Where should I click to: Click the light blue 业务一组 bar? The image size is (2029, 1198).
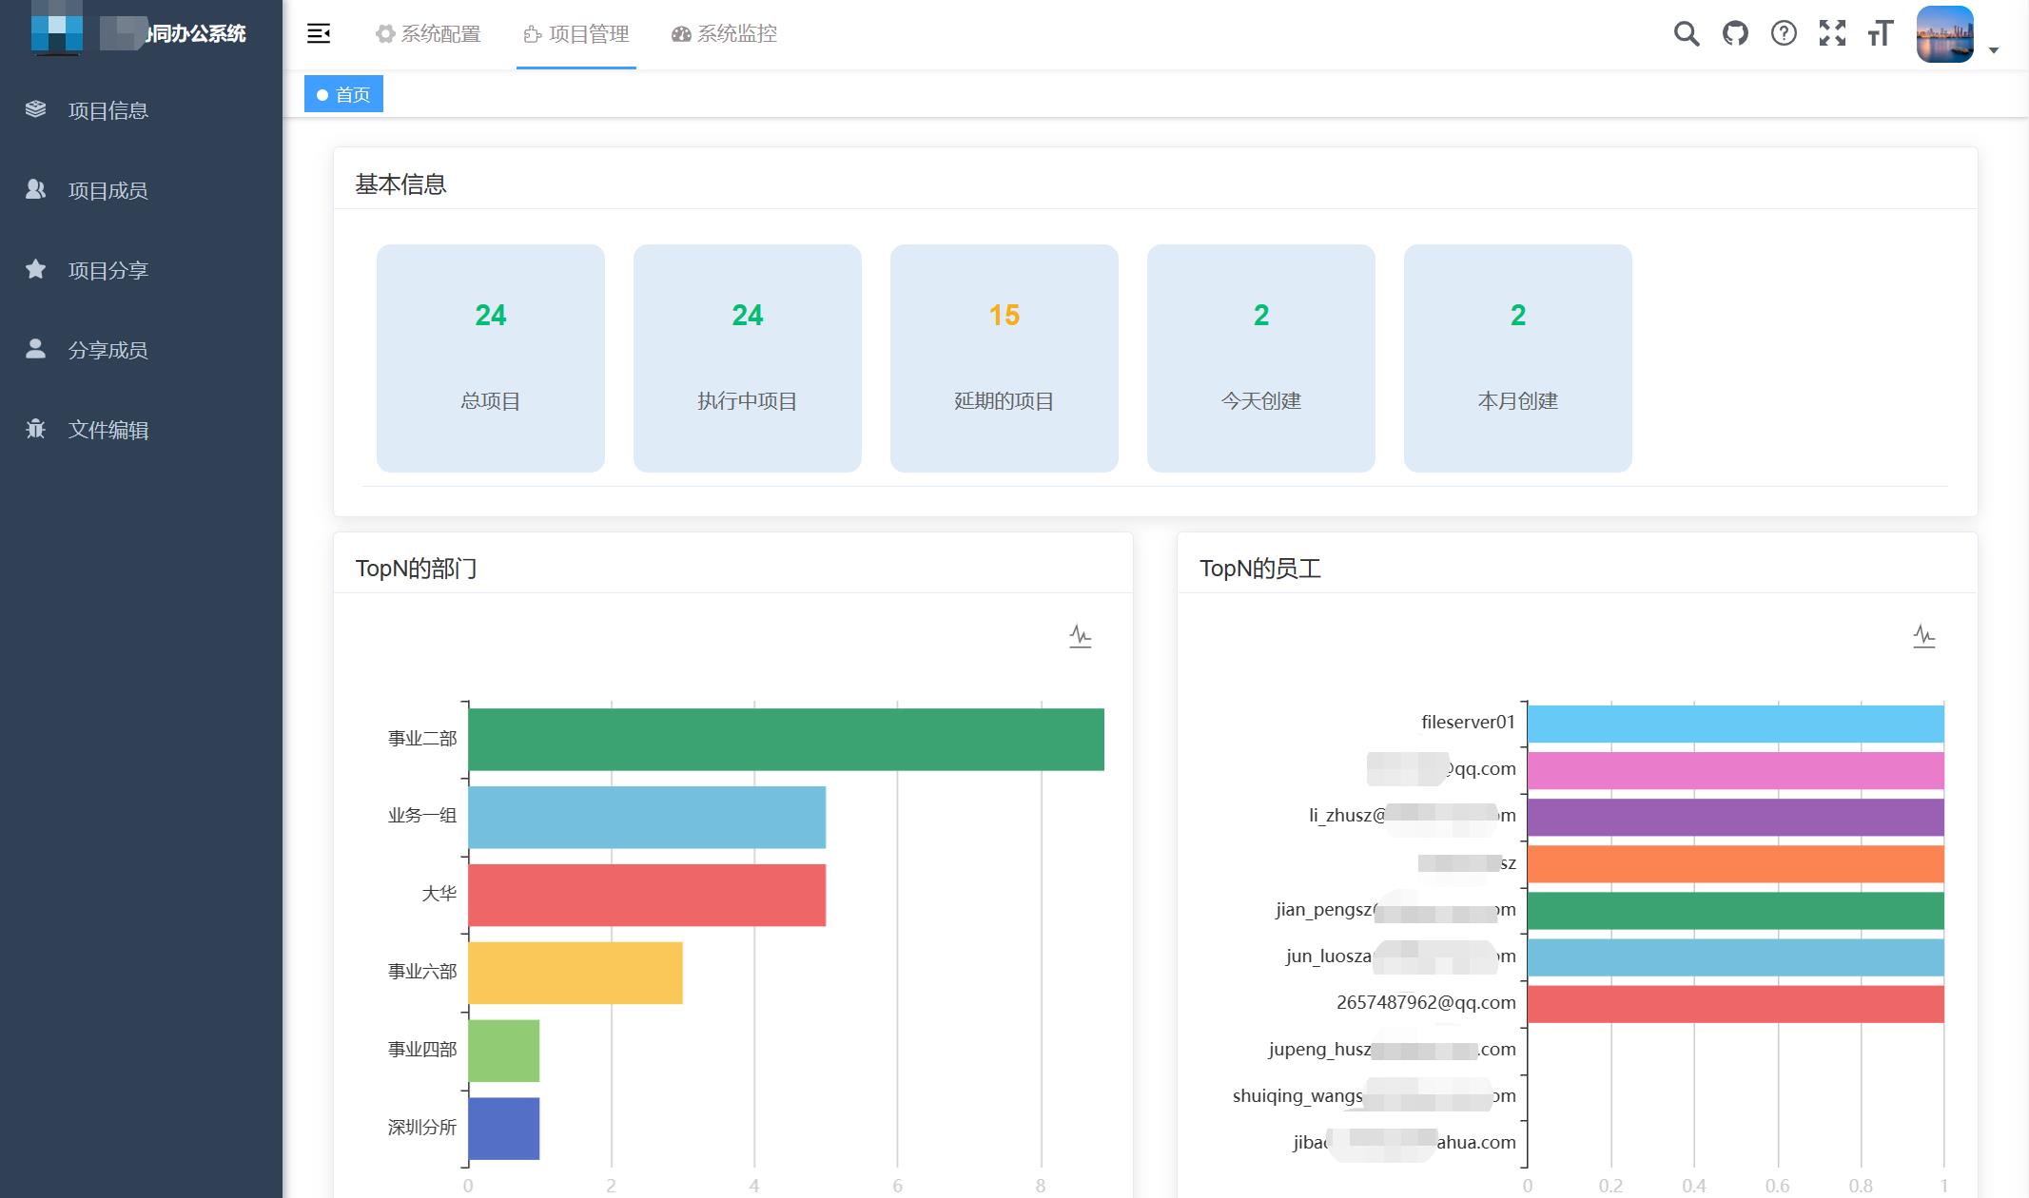[647, 818]
